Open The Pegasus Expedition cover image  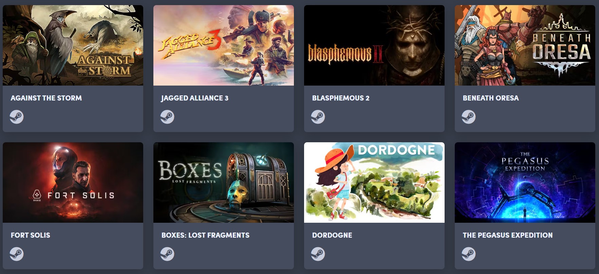coord(525,182)
